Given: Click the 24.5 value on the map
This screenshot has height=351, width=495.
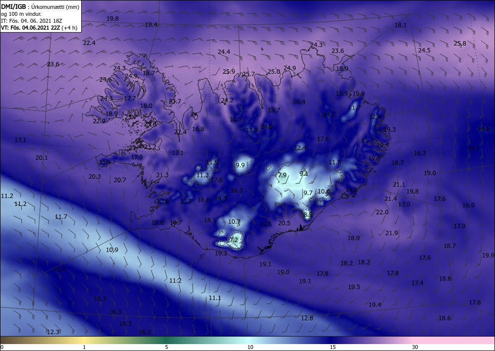Looking at the screenshot, I should (x=424, y=50).
